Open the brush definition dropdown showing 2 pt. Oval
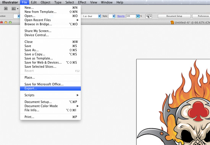Viewport: 210px width, 145px height. point(99,16)
